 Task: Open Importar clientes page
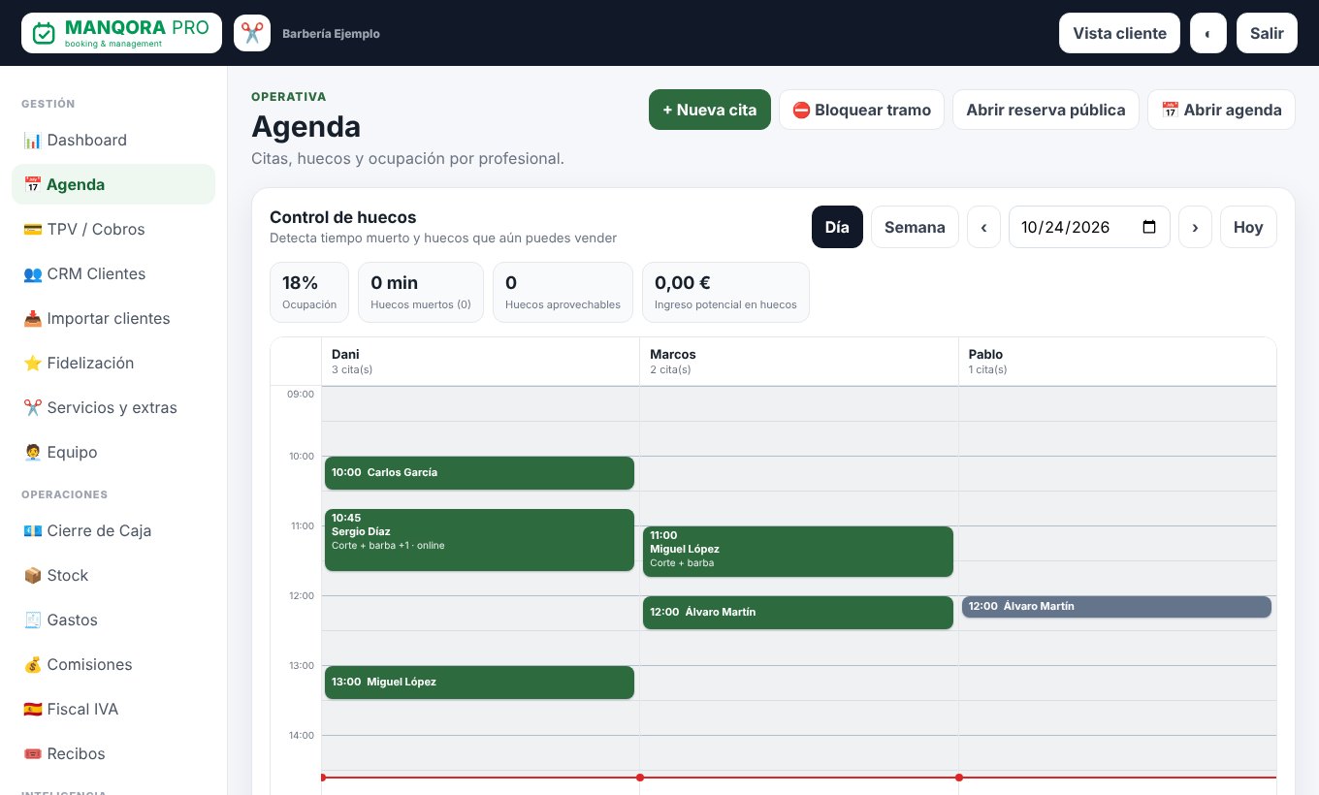tap(113, 318)
